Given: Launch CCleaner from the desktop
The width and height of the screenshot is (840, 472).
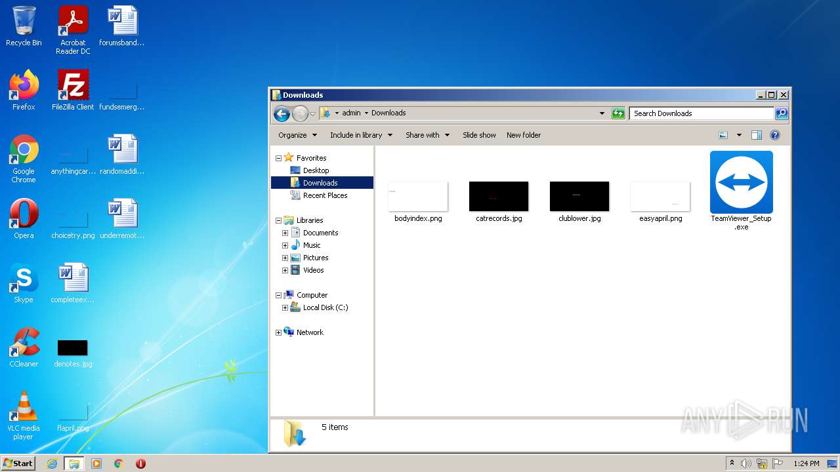Looking at the screenshot, I should click(24, 347).
